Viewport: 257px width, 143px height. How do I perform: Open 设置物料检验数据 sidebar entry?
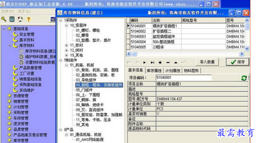click(40, 62)
